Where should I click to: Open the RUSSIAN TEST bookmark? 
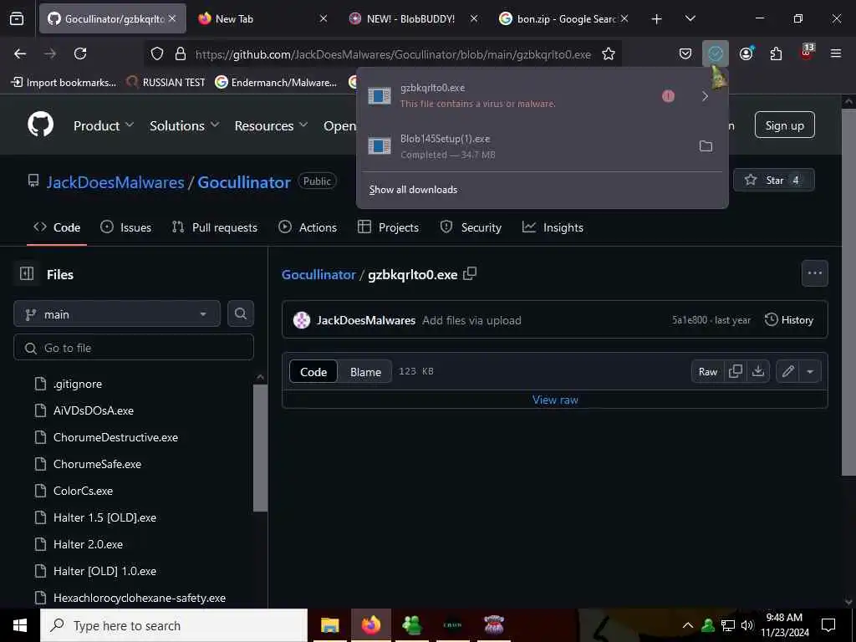166,82
